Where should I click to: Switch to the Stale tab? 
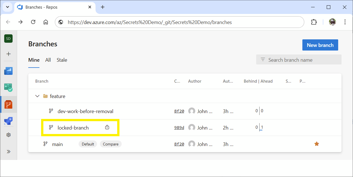[x=62, y=60]
